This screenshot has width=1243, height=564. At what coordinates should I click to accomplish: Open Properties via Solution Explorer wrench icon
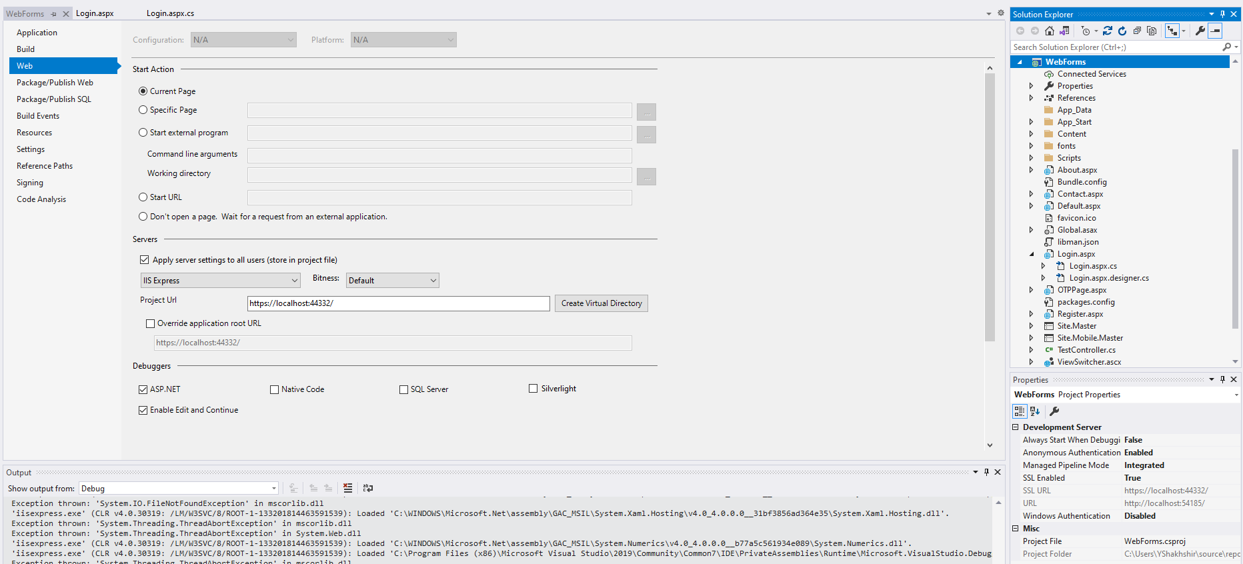pyautogui.click(x=1200, y=31)
